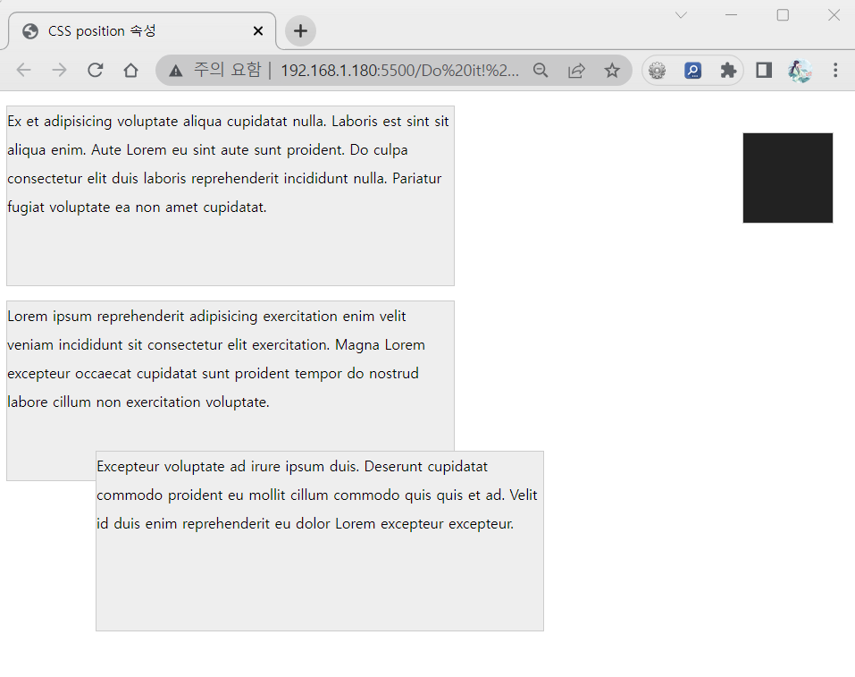Open the blue search extension icon
This screenshot has height=677, width=855.
pos(692,71)
